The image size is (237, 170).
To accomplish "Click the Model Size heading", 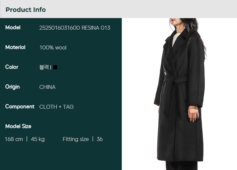I will (18, 126).
